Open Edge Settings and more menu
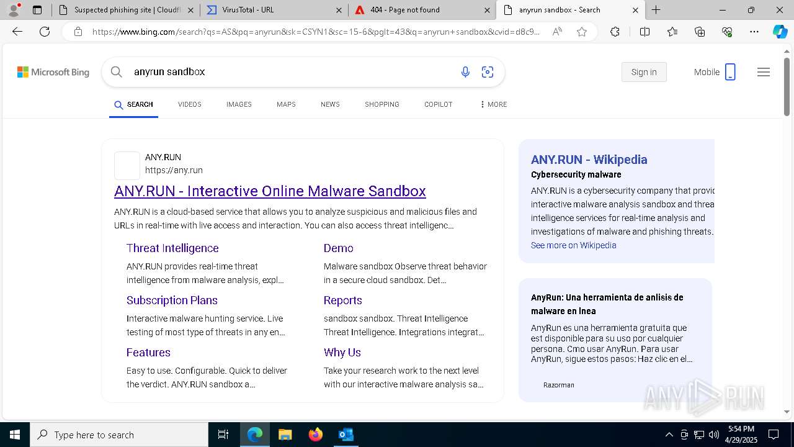The width and height of the screenshot is (794, 447). point(754,32)
